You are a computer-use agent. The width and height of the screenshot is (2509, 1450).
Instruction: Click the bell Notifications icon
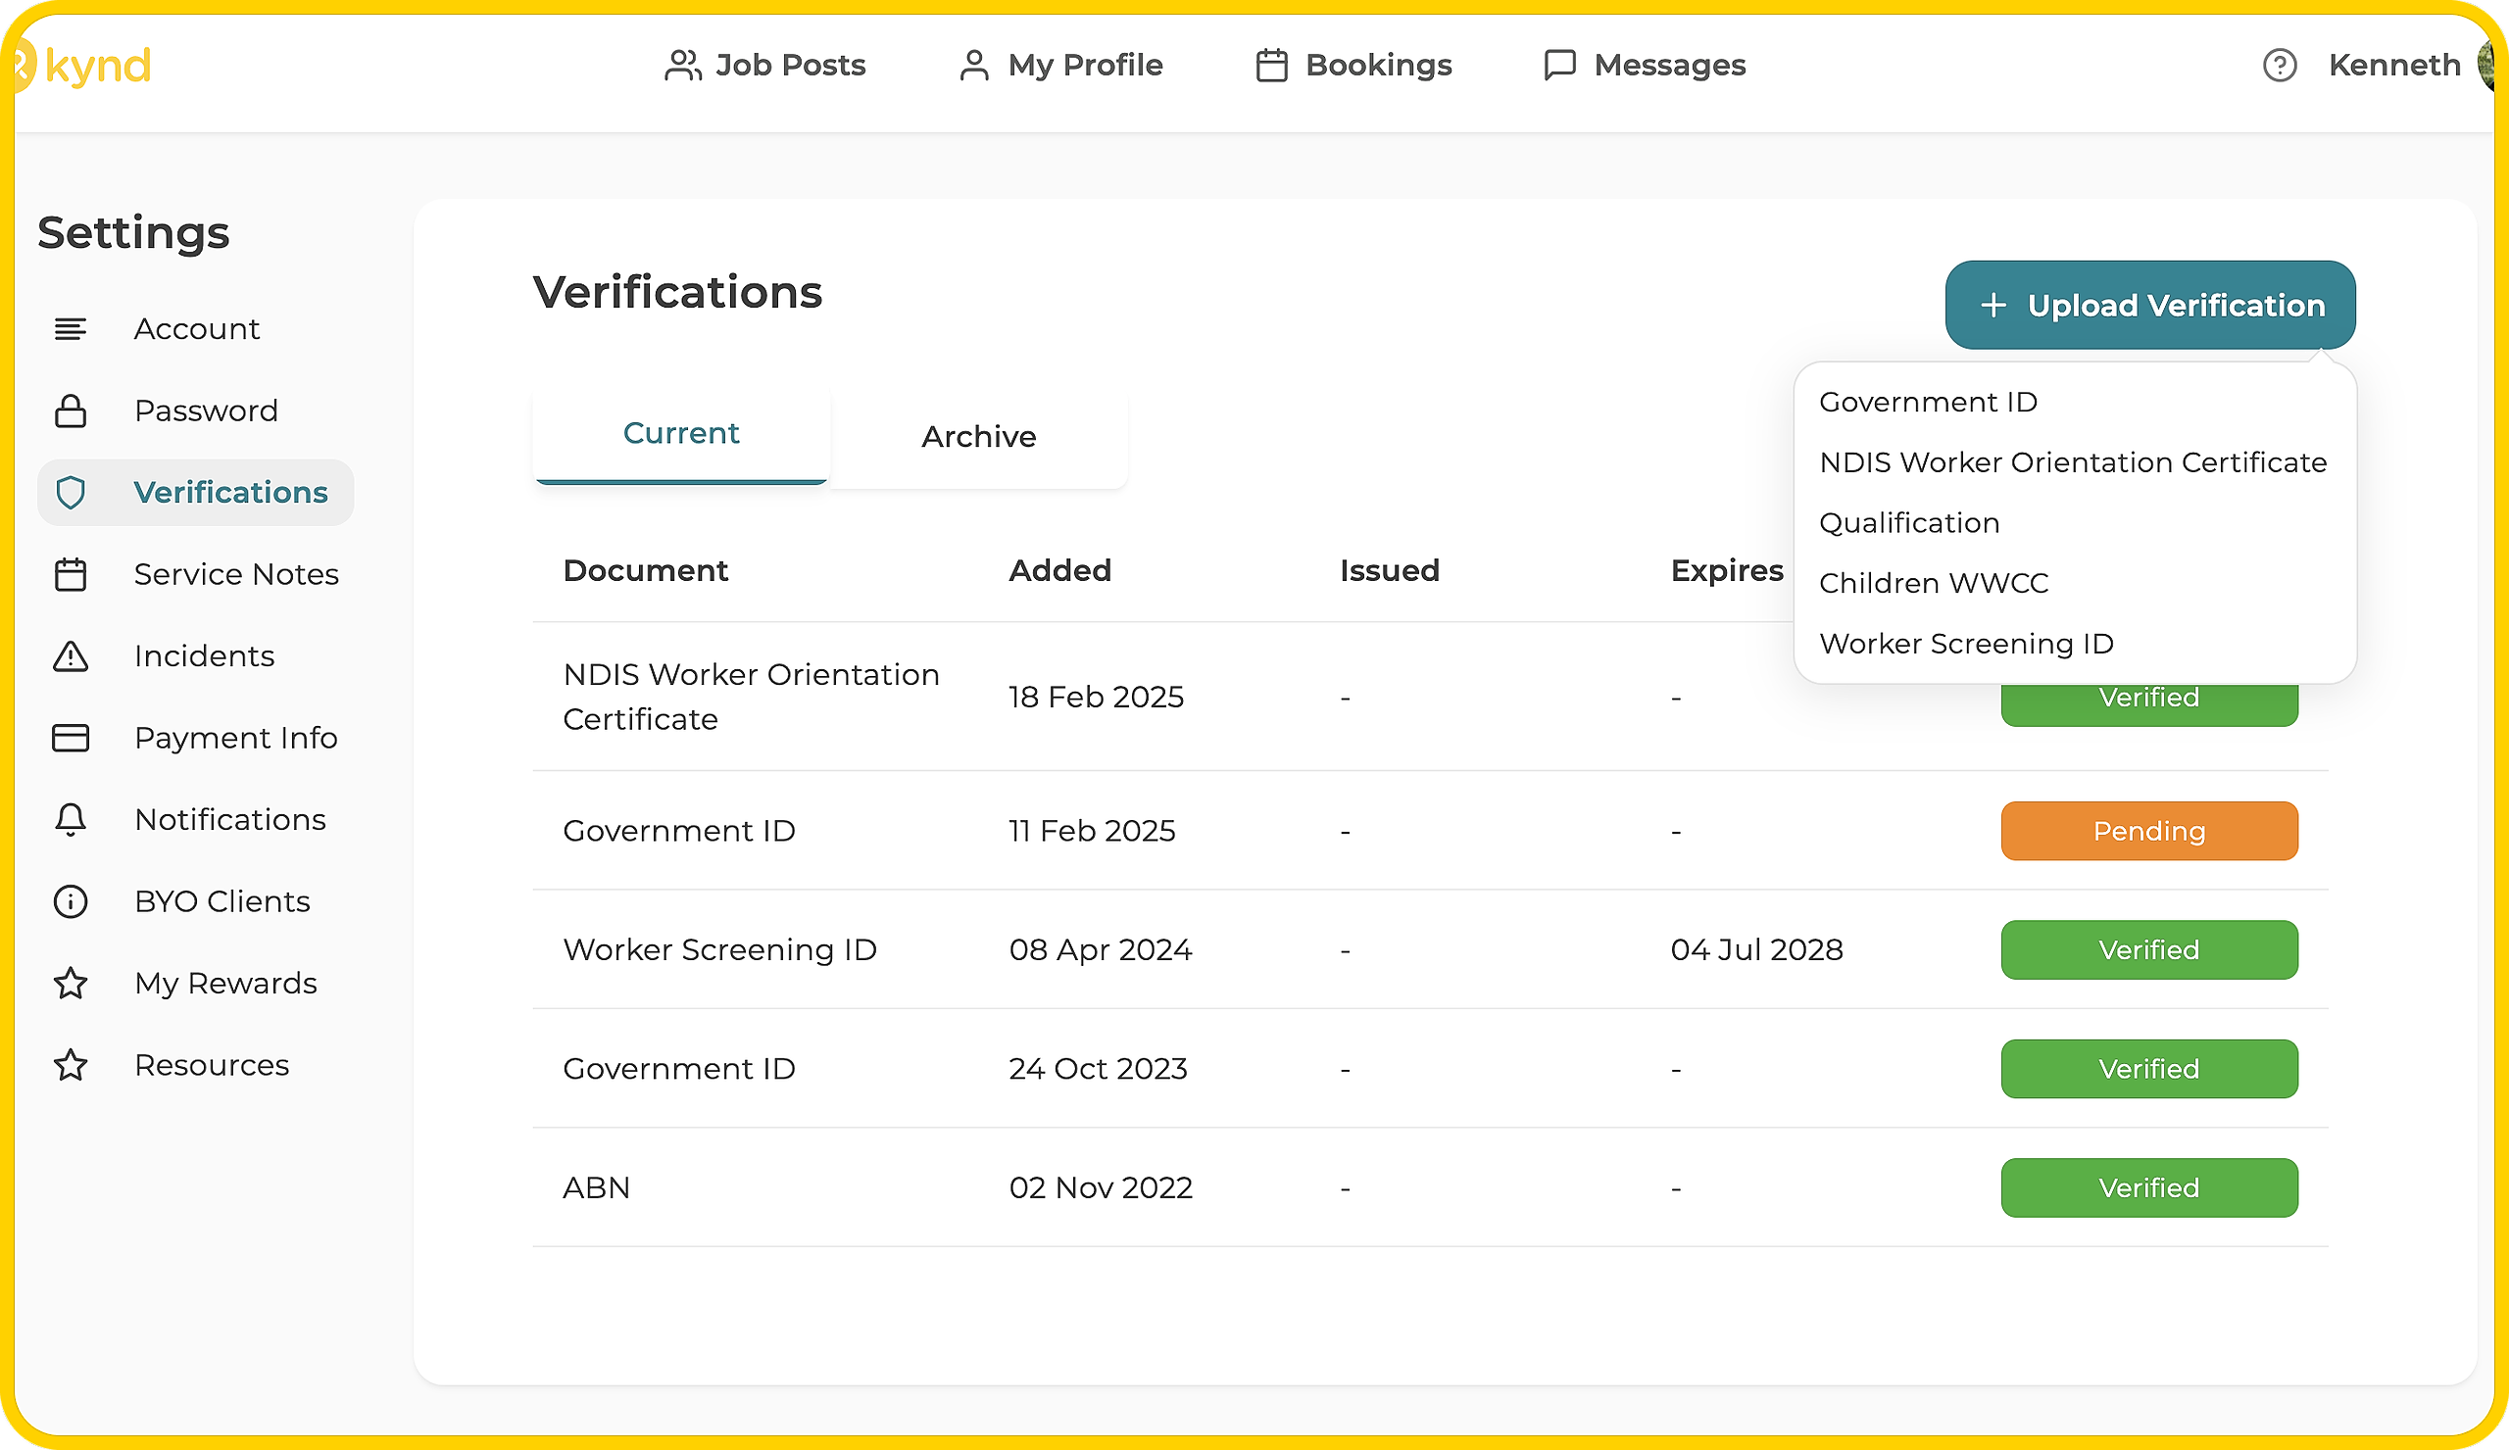click(x=71, y=820)
